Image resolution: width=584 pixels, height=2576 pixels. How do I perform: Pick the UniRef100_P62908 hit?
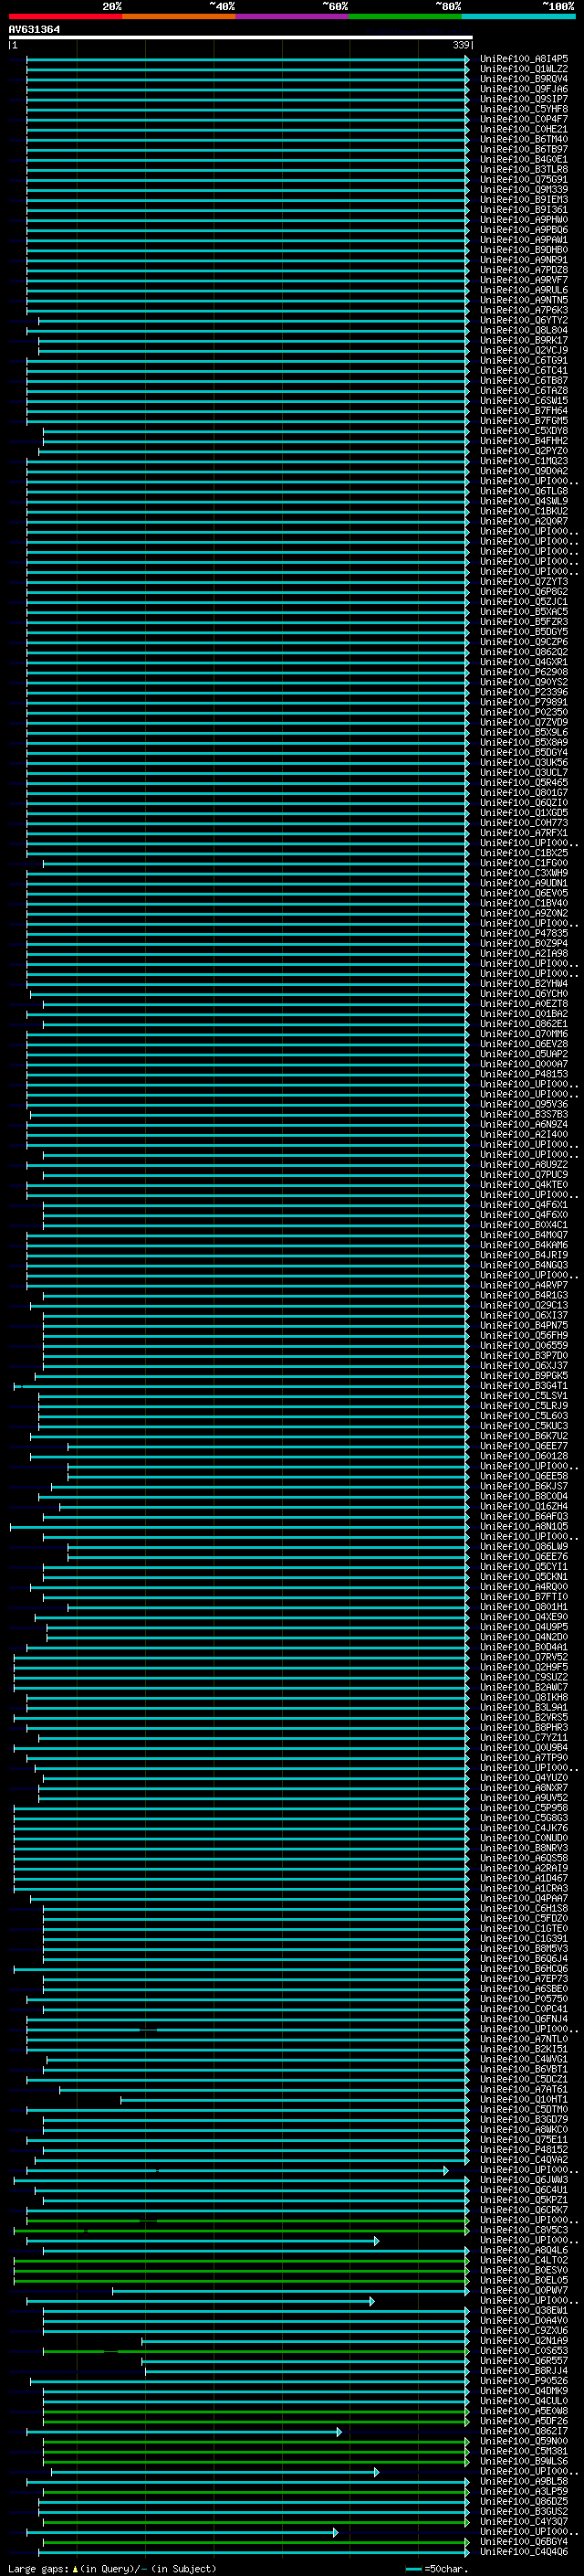[x=524, y=672]
